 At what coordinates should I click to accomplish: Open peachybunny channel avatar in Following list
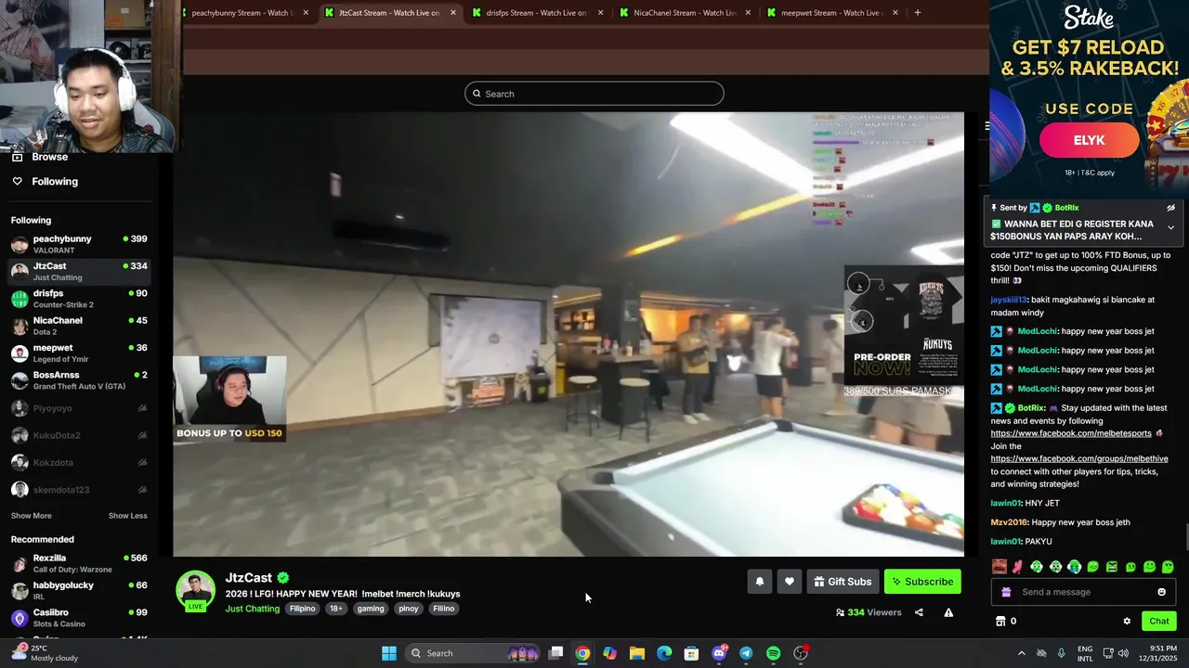pos(20,245)
